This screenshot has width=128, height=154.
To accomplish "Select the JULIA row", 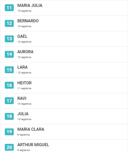I will pos(64,116).
